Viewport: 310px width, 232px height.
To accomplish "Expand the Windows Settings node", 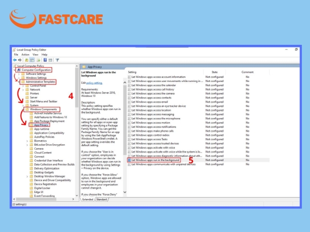I will (x=19, y=78).
